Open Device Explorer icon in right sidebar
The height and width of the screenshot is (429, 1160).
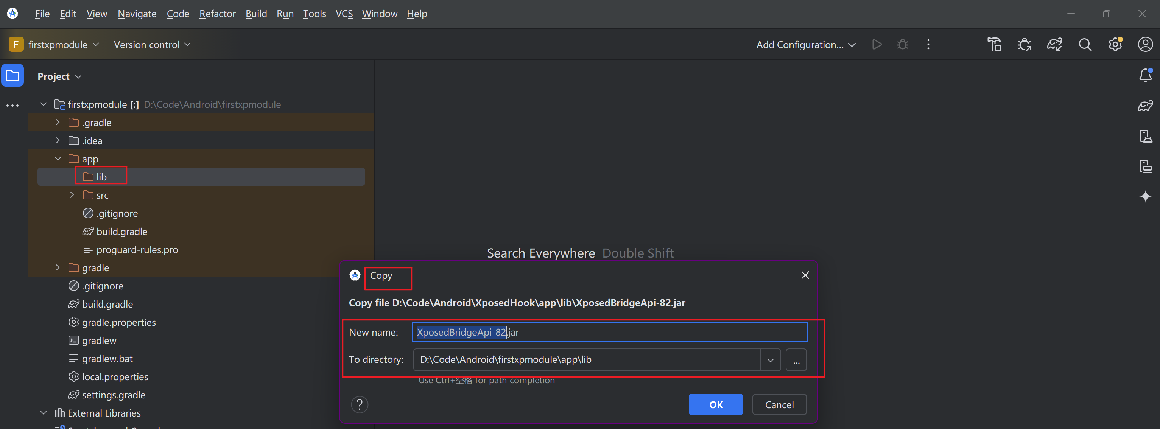click(1146, 166)
